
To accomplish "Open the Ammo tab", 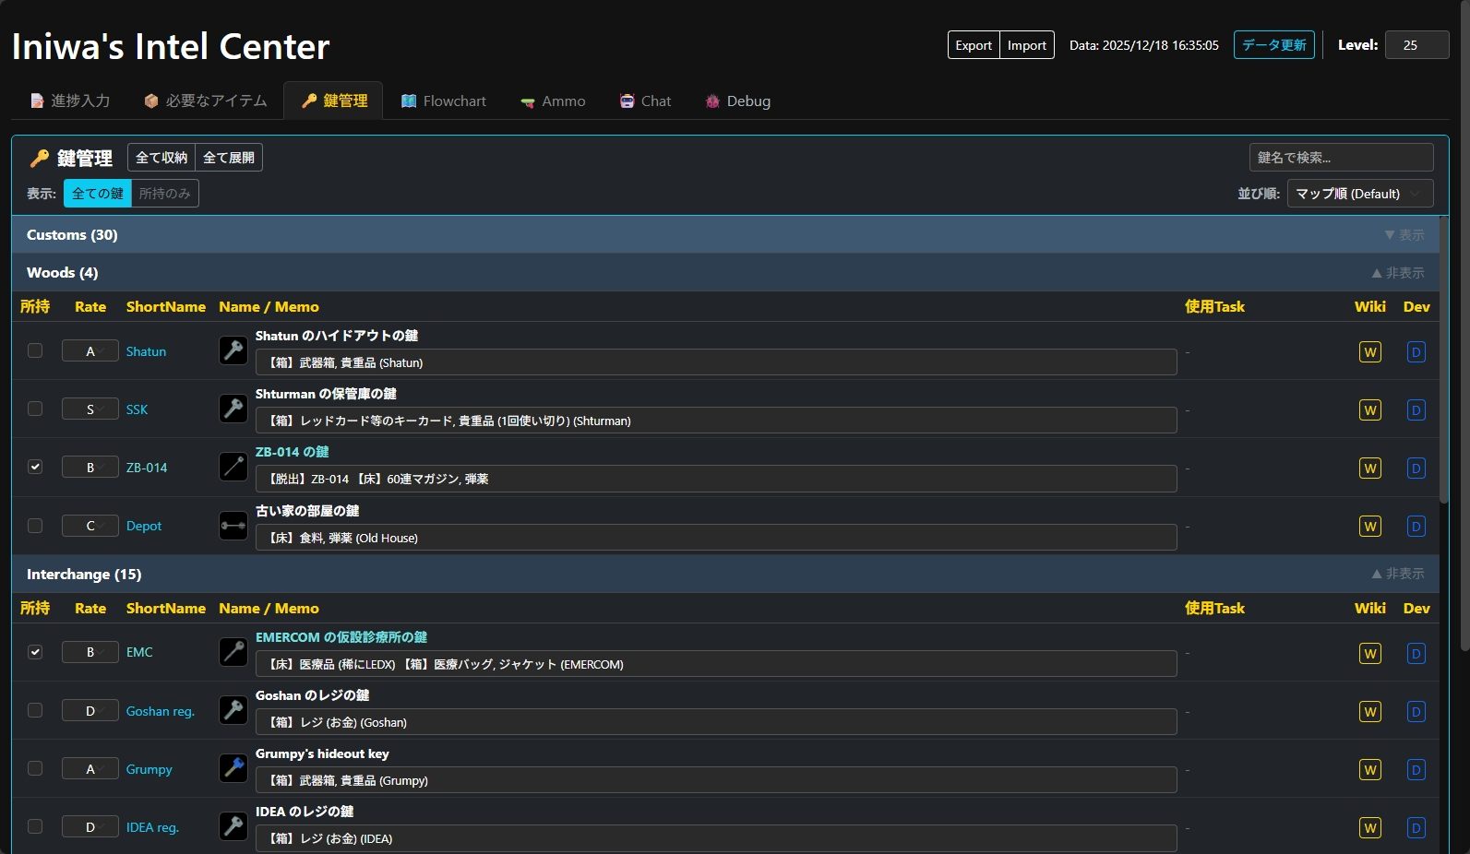I will pyautogui.click(x=553, y=101).
